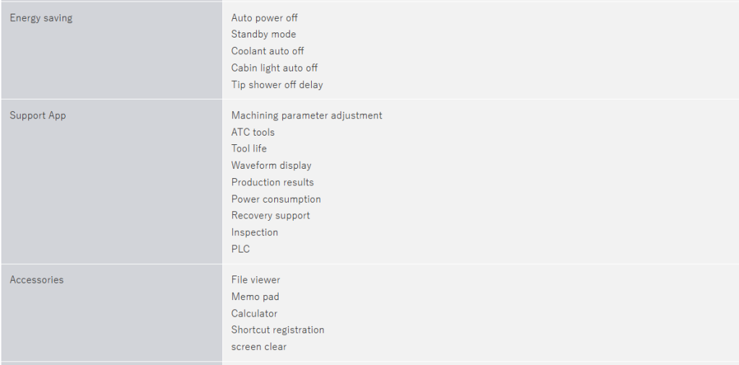This screenshot has height=365, width=739.
Task: Click Shortcut registration text
Action: (278, 330)
